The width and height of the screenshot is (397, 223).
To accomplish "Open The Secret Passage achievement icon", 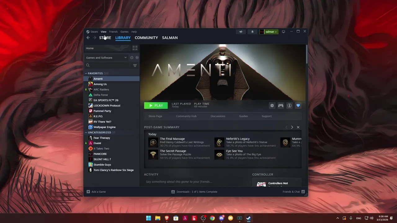I will (153, 154).
